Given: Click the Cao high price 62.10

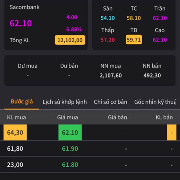Looking at the screenshot, I should 160,40.
